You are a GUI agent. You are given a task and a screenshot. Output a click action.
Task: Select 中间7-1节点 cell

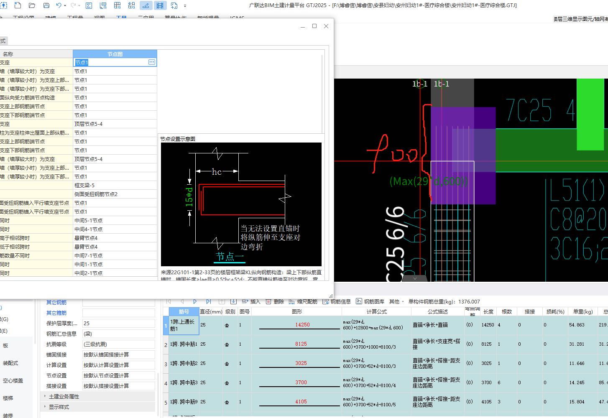pos(115,255)
